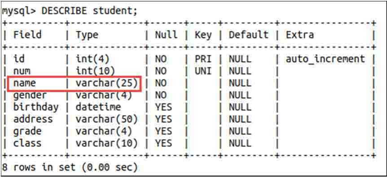Screen dimensions: 387x177
Task: Click the class field name
Action: [27, 143]
